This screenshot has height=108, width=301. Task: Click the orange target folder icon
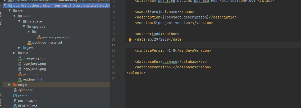point(15,85)
